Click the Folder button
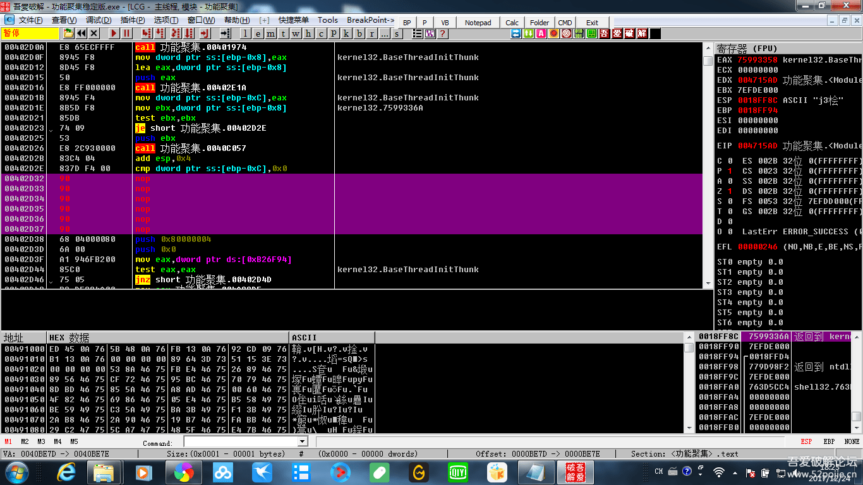Image resolution: width=863 pixels, height=485 pixels. pos(540,23)
